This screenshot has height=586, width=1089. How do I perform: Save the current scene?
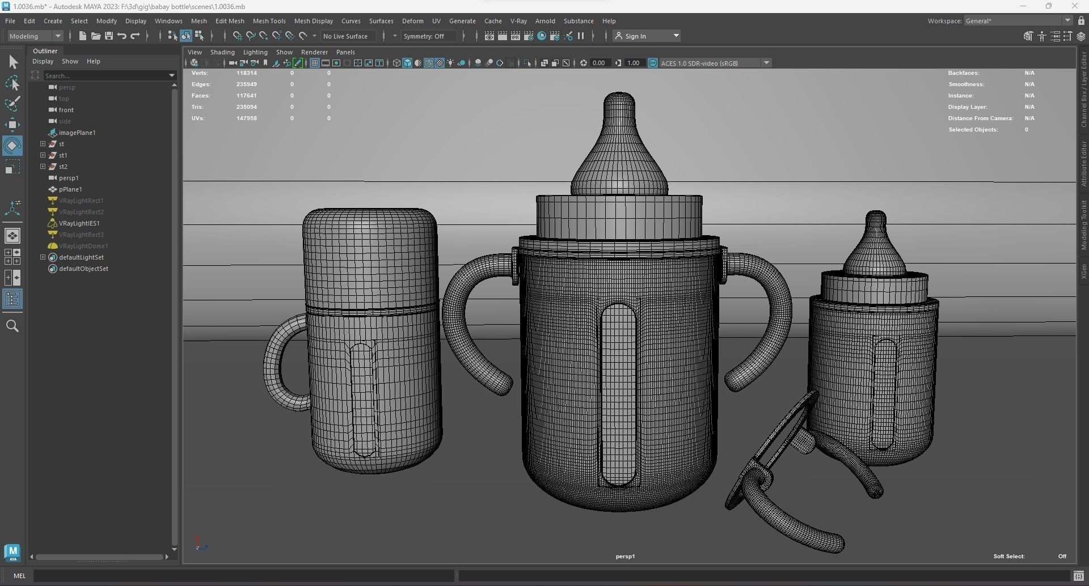109,36
